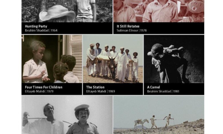Open the black-and-white officer film still

point(67,115)
